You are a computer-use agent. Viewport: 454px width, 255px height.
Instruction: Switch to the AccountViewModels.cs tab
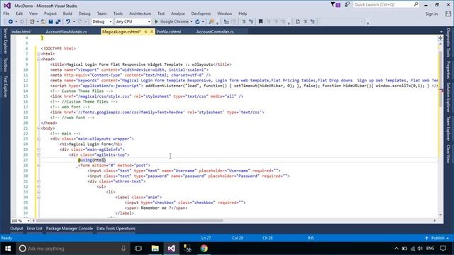[66, 32]
